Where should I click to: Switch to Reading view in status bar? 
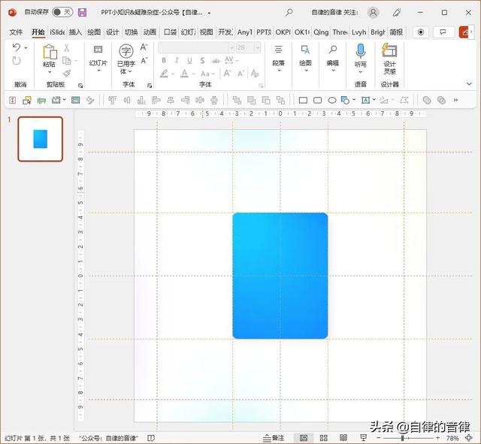coord(343,438)
